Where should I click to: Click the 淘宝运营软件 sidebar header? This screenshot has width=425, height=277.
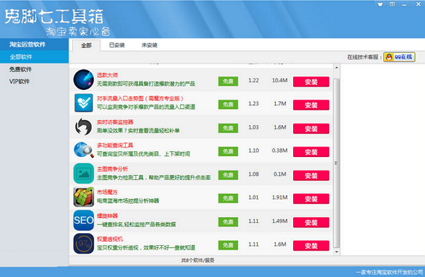34,45
